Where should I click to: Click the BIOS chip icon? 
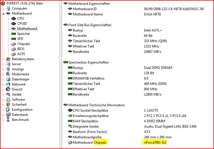(x=14, y=49)
